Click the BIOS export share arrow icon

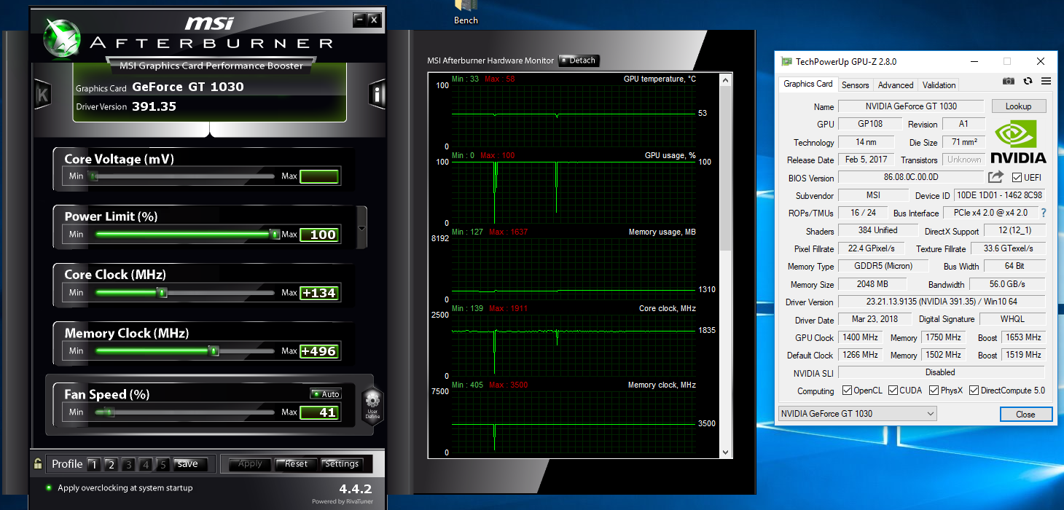[x=995, y=177]
